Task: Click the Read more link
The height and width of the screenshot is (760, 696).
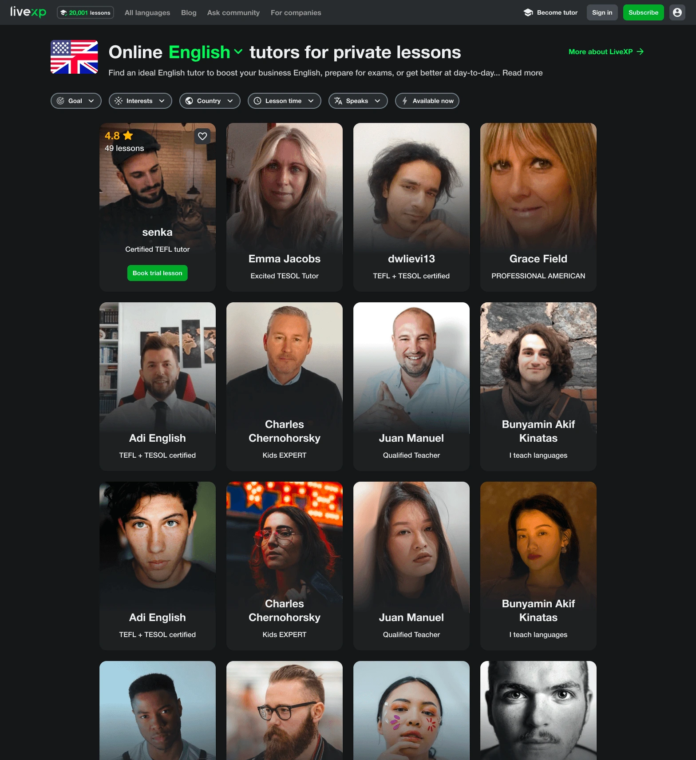Action: click(x=522, y=73)
